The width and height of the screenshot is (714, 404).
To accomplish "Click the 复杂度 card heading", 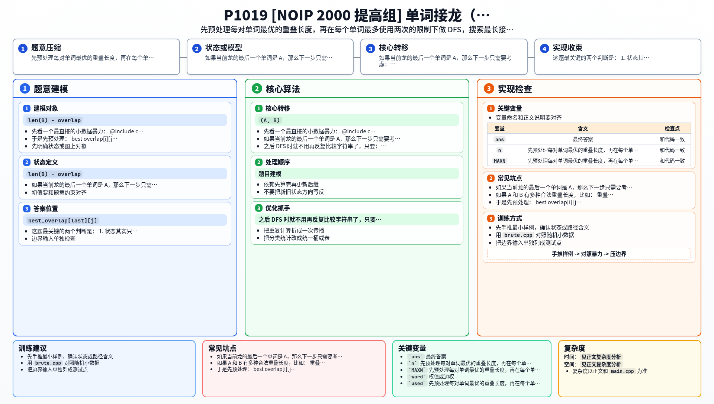I will click(x=575, y=348).
